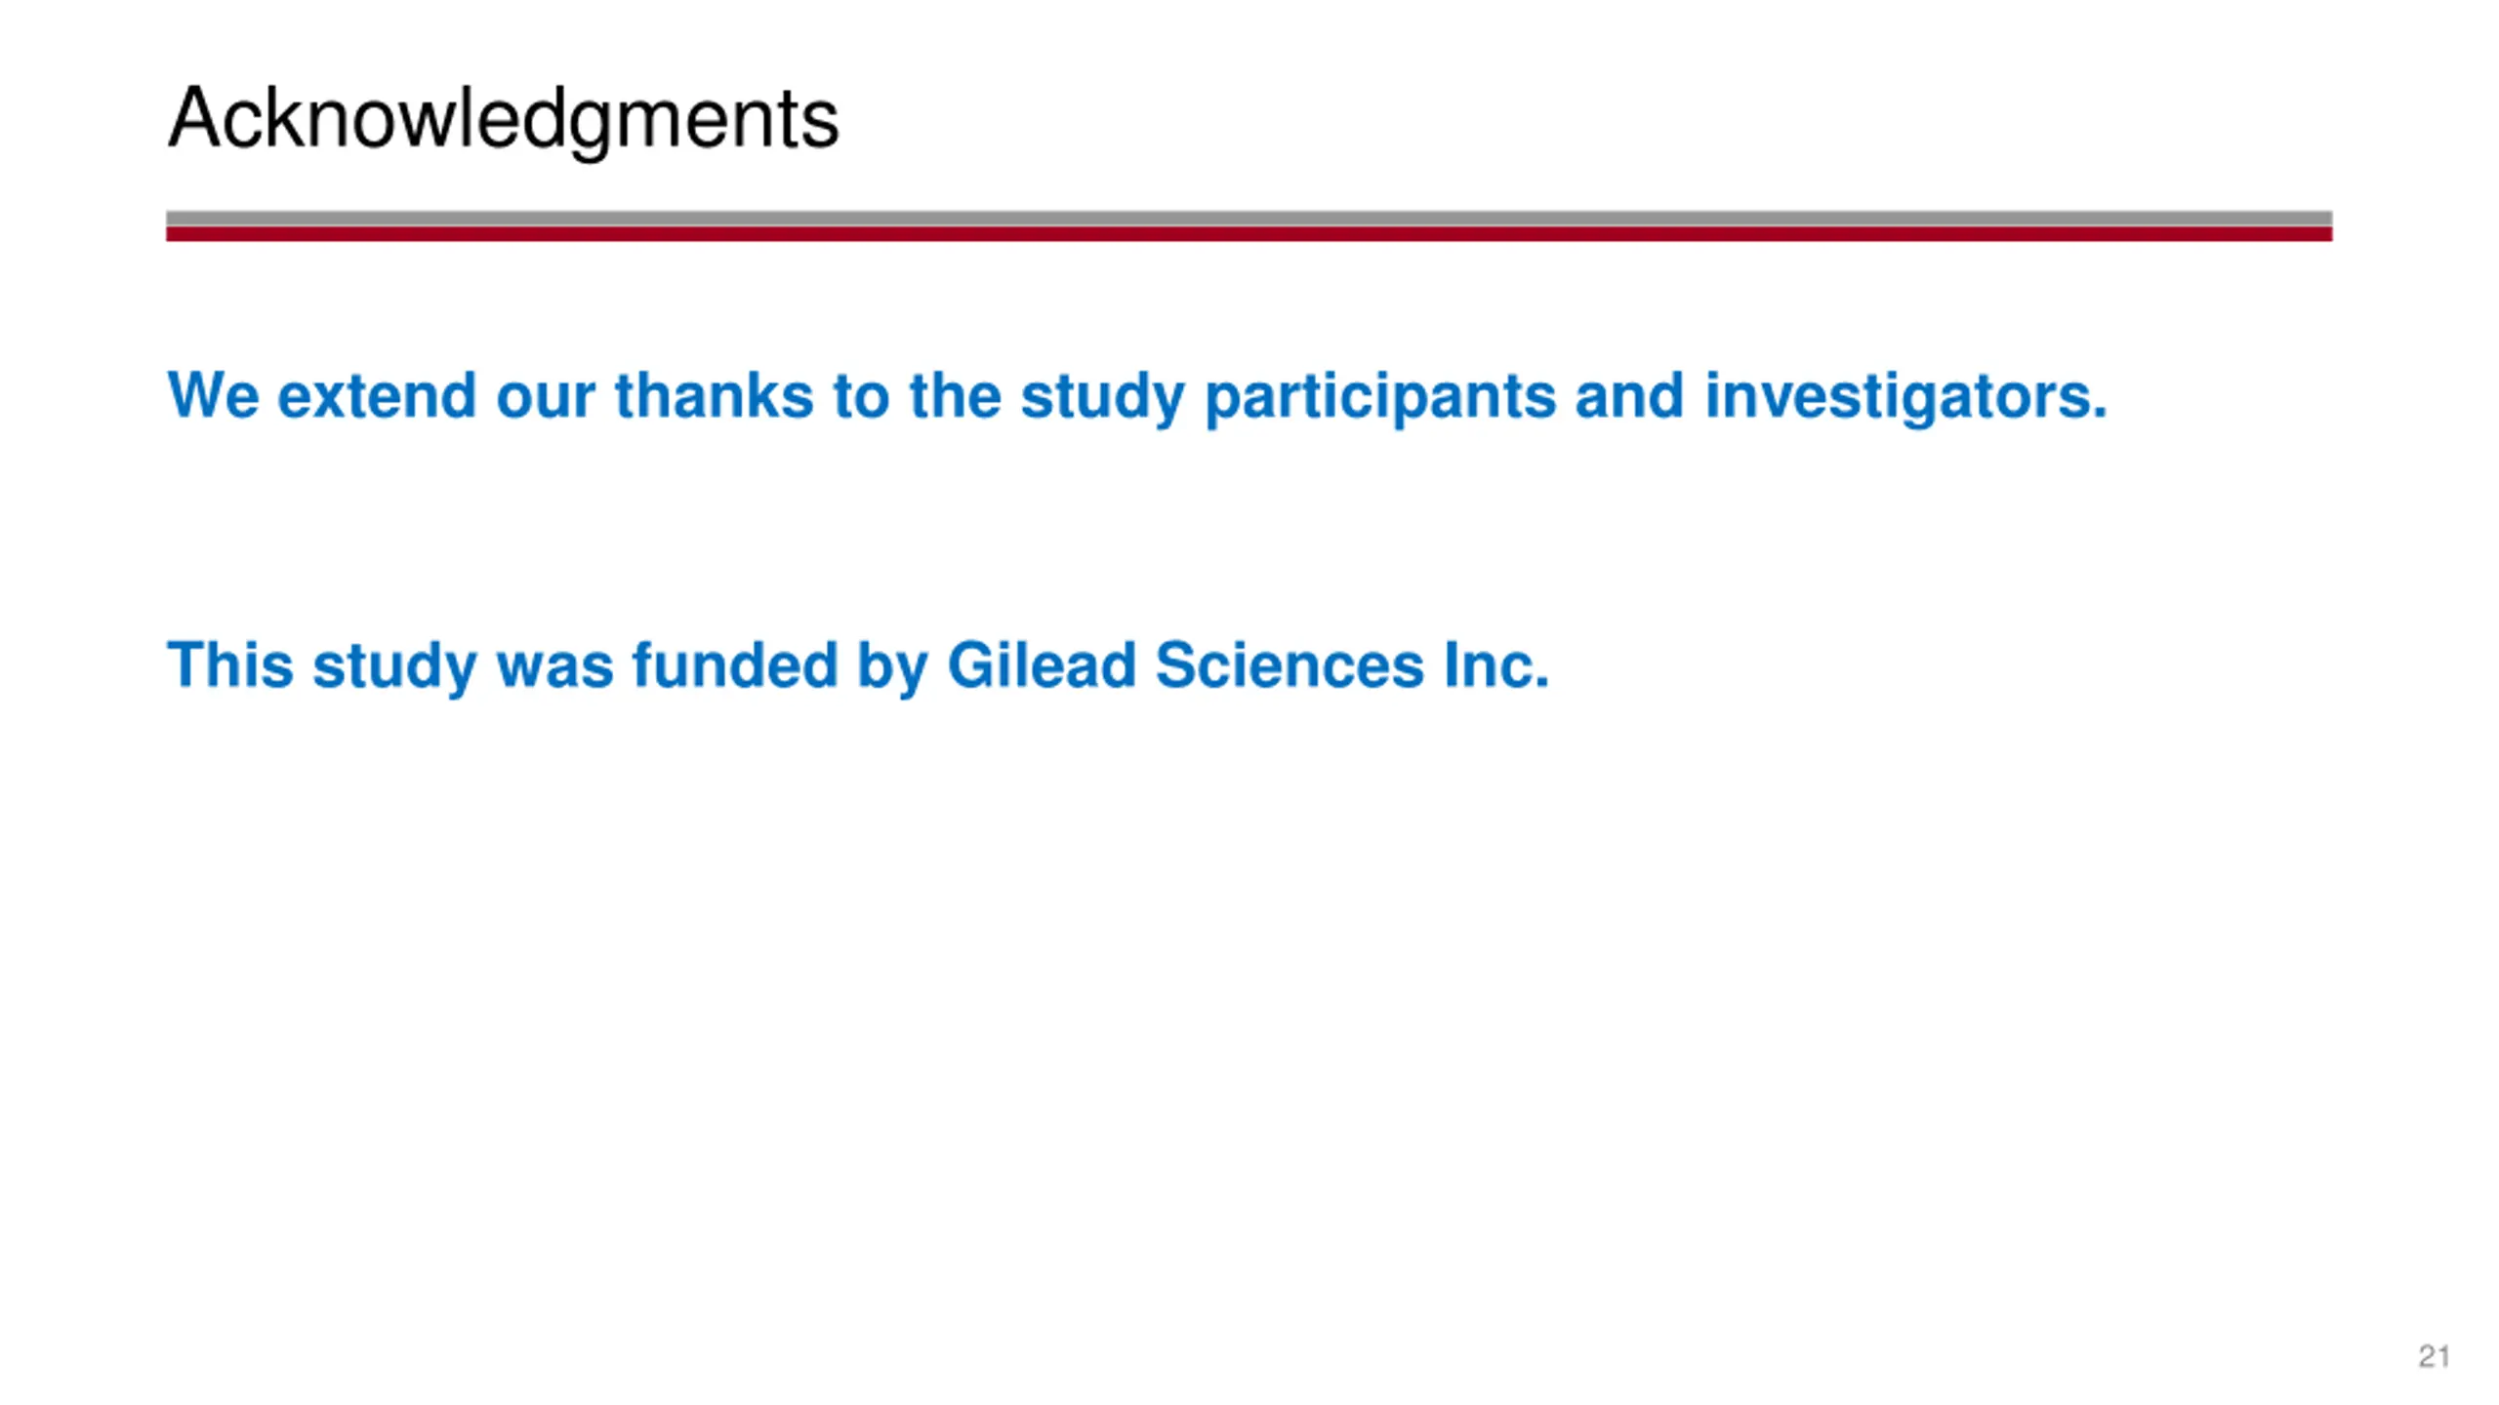2499x1405 pixels.
Task: Click the word 'We' starting the first sentence
Action: coord(213,396)
